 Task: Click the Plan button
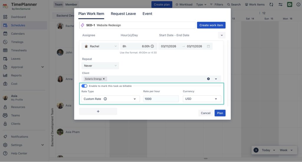tap(220, 113)
